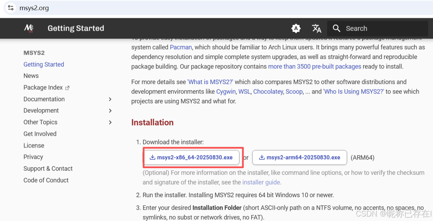Open Code of Conduct in sidebar
The height and width of the screenshot is (221, 433).
pyautogui.click(x=46, y=180)
